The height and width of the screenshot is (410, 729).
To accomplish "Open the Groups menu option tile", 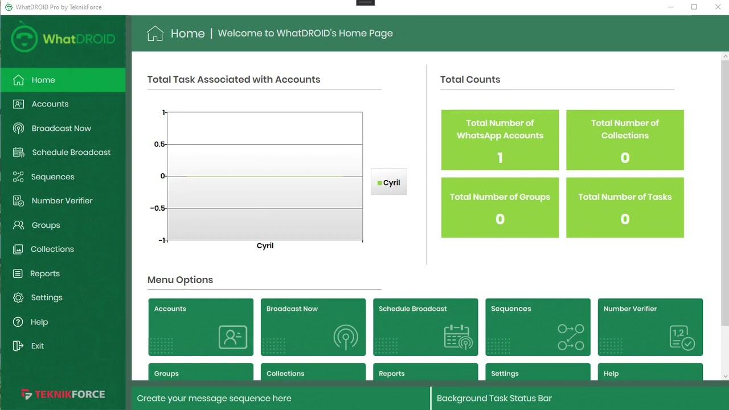I will point(201,372).
